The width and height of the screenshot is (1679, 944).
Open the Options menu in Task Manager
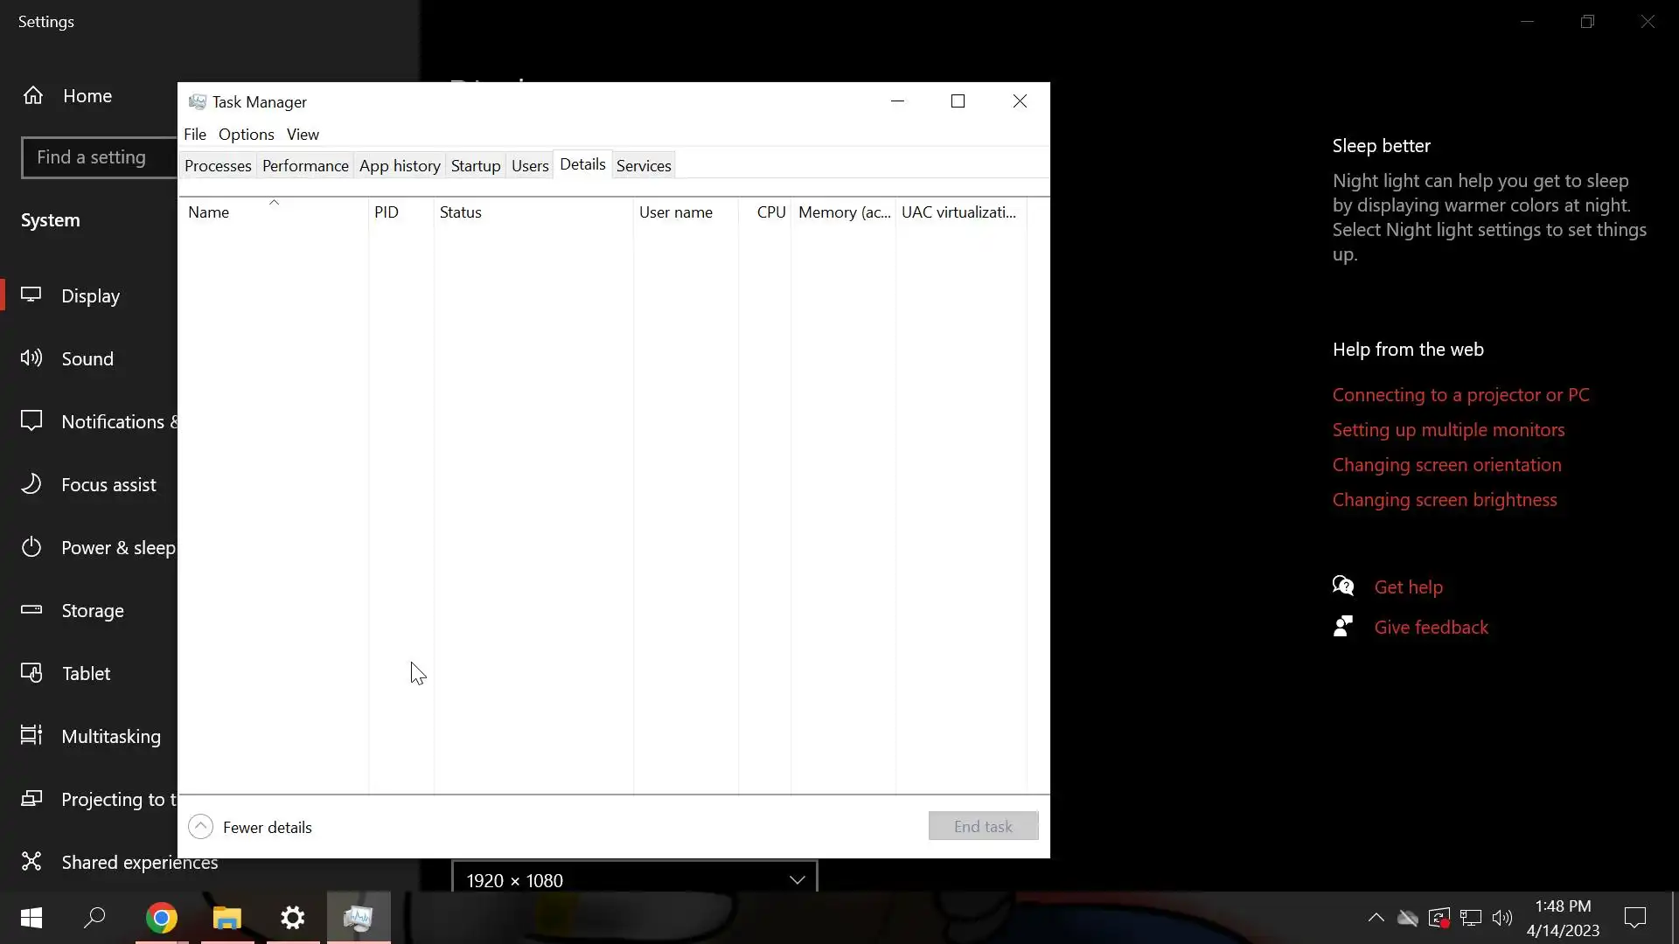tap(246, 135)
